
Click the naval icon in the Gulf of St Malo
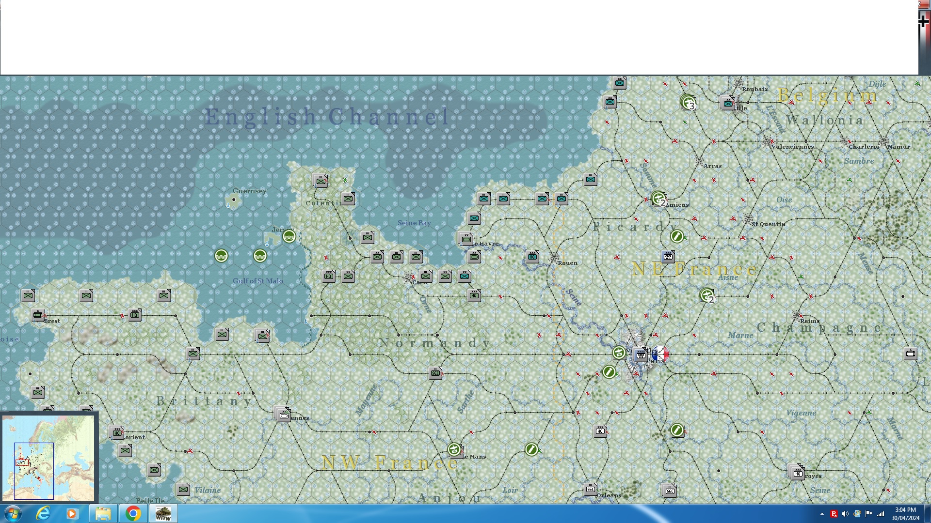261,257
